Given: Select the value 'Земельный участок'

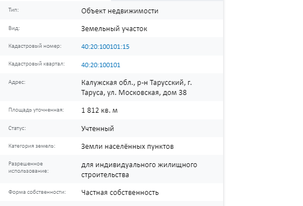Looking at the screenshot, I should (x=114, y=29).
